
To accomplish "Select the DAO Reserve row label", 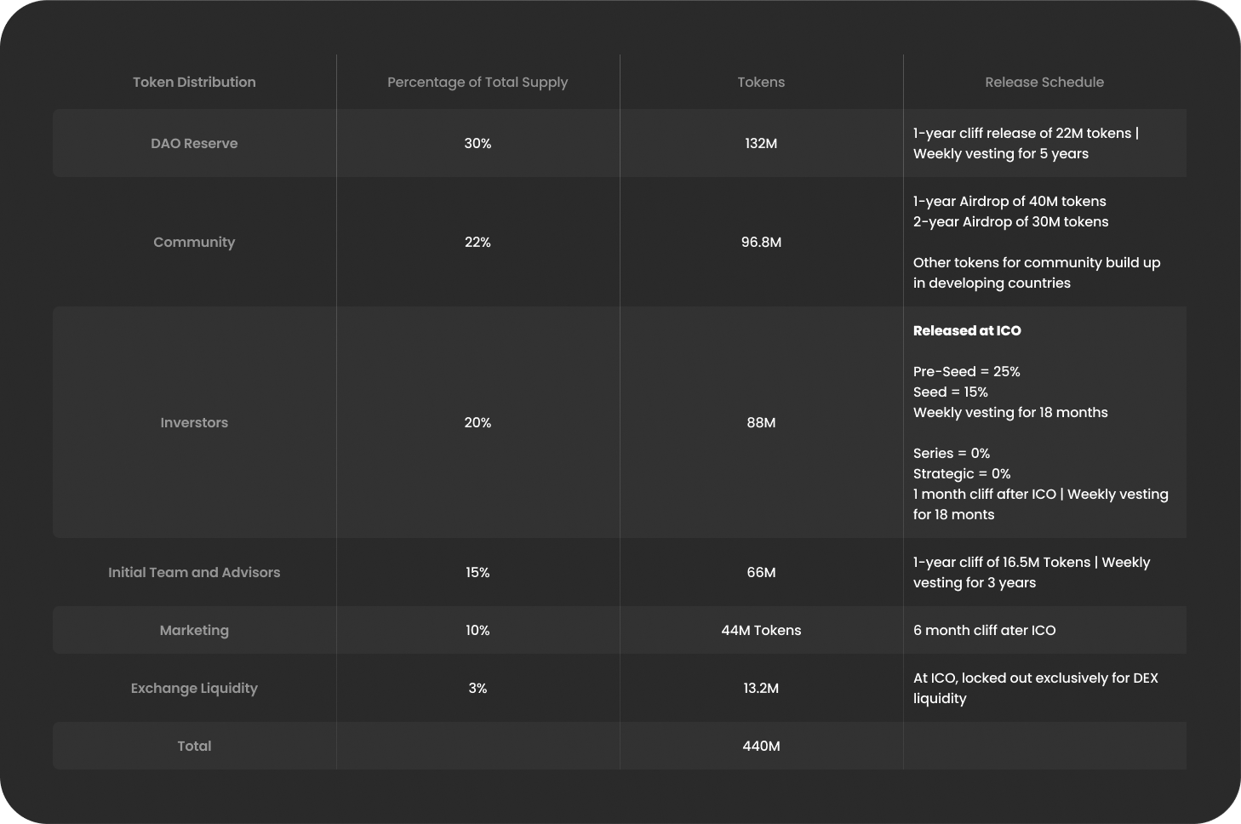I will [194, 143].
